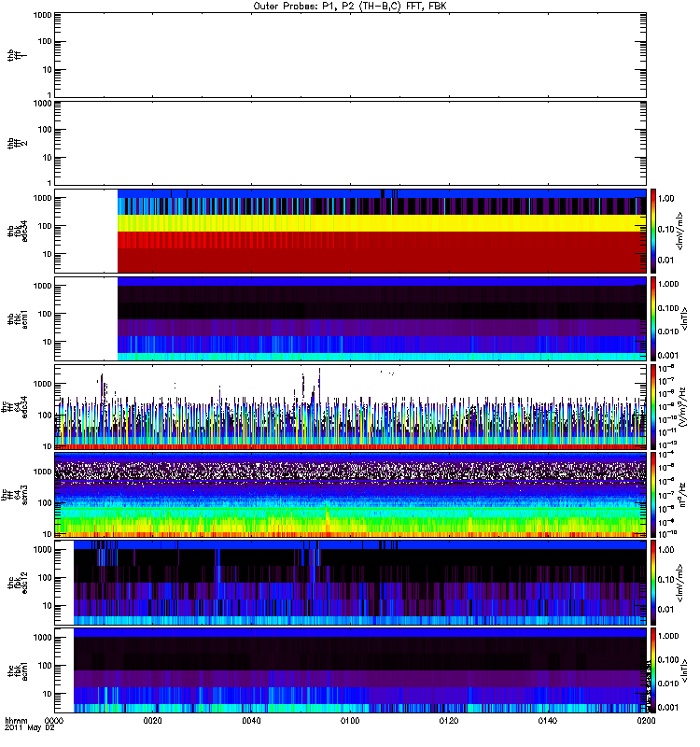Click the 0140 time axis label
The height and width of the screenshot is (747, 700).
coord(548,721)
